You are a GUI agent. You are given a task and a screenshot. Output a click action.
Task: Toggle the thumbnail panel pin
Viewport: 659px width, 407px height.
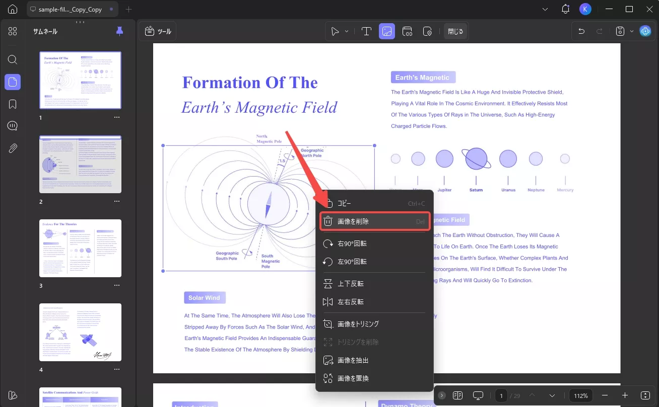pos(119,31)
